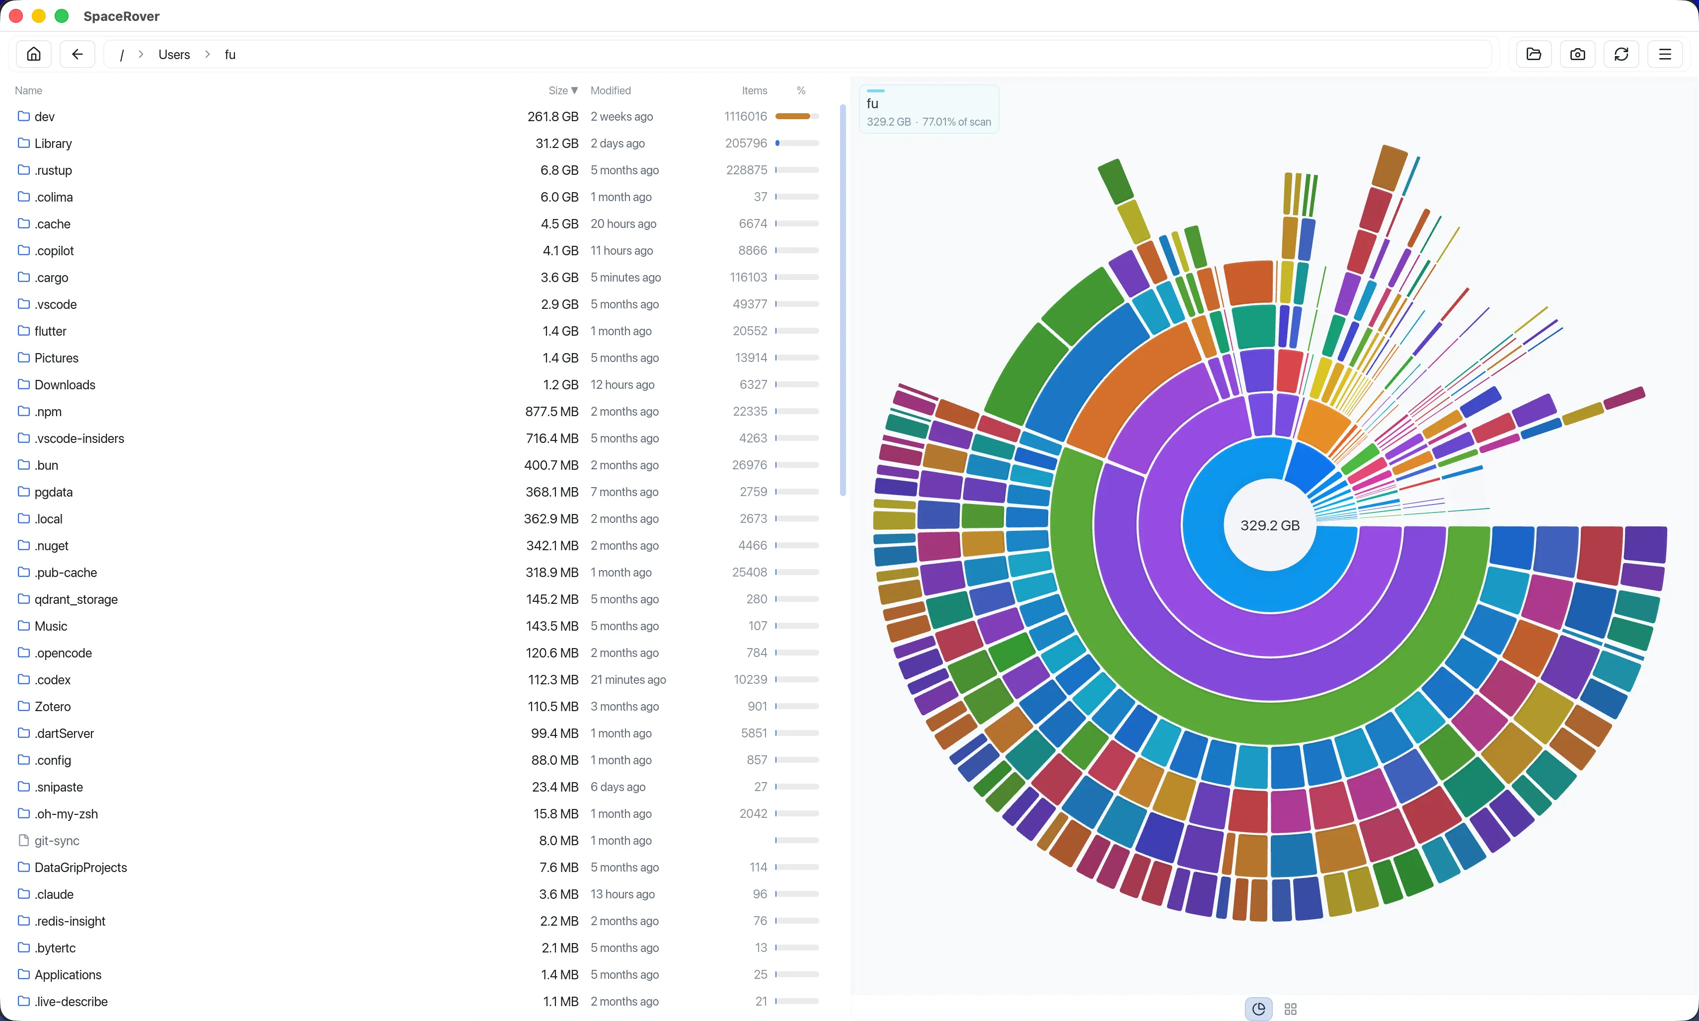Screen dimensions: 1699x1021
Task: Sort by percent column header
Action: point(801,91)
